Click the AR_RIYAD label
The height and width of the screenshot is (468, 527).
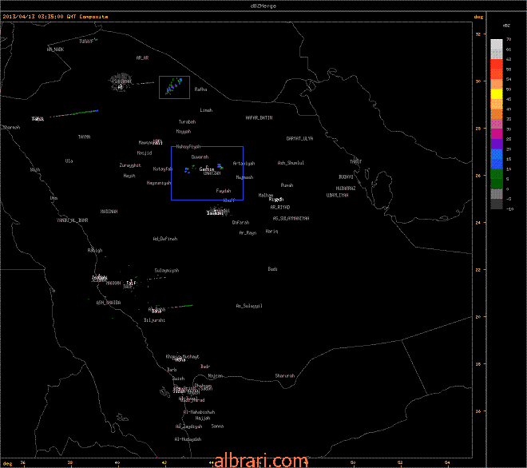pyautogui.click(x=280, y=208)
